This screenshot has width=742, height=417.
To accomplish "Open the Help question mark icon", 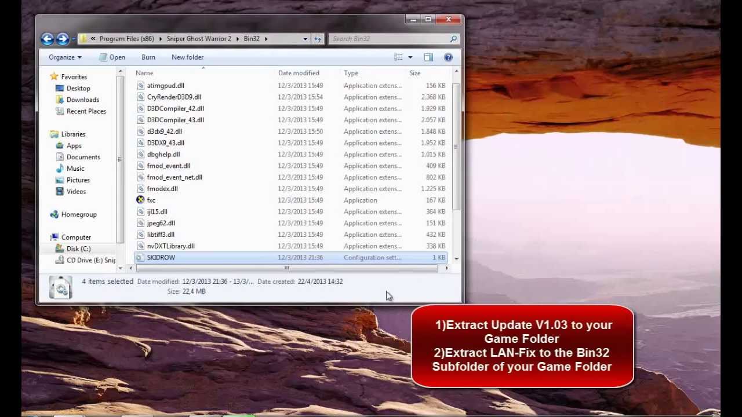I will [448, 57].
